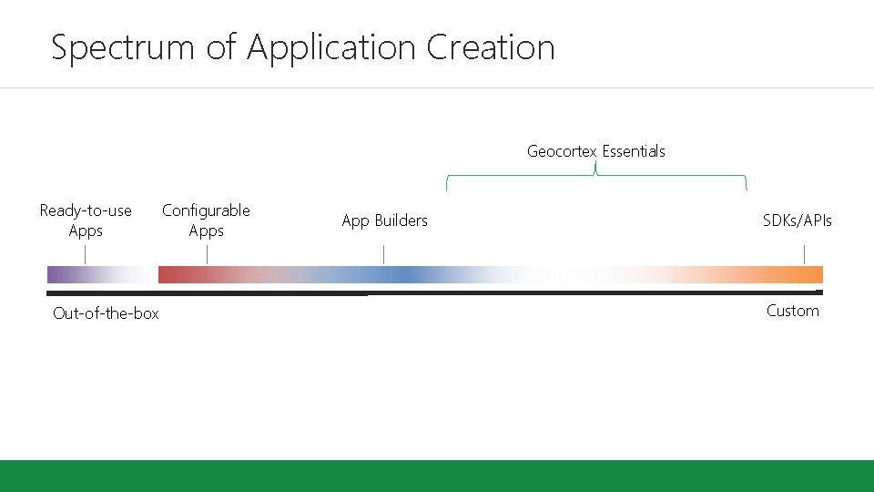874x492 pixels.
Task: Select the 'Configurable Apps' label
Action: (x=206, y=220)
